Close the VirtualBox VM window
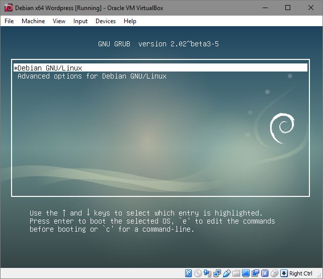Viewport: 323px width, 279px height. [x=311, y=8]
